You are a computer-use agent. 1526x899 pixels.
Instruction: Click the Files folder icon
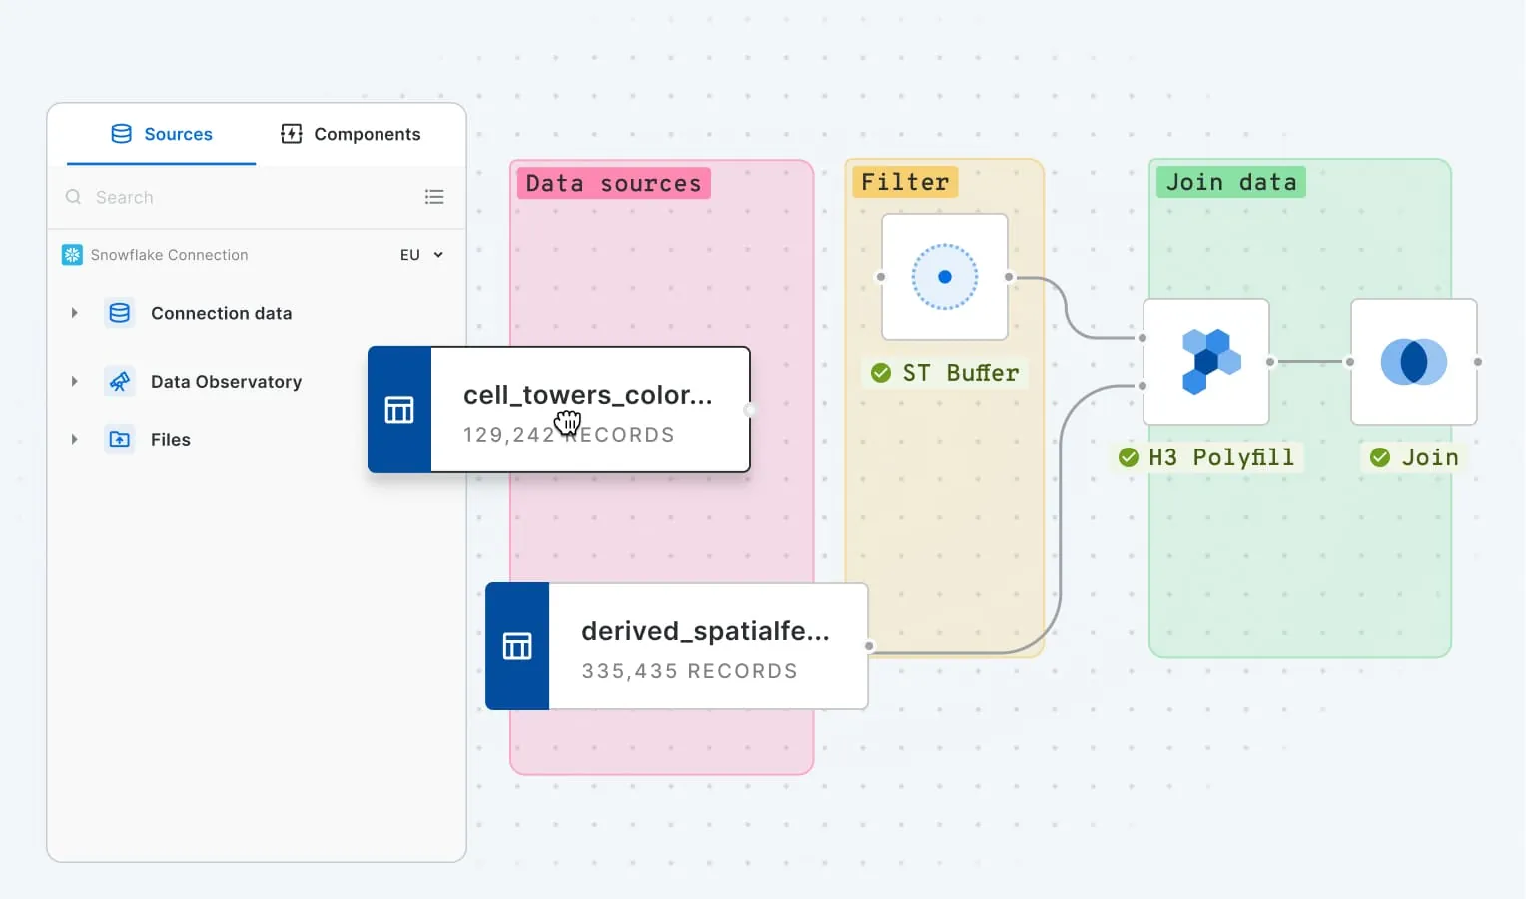click(120, 439)
